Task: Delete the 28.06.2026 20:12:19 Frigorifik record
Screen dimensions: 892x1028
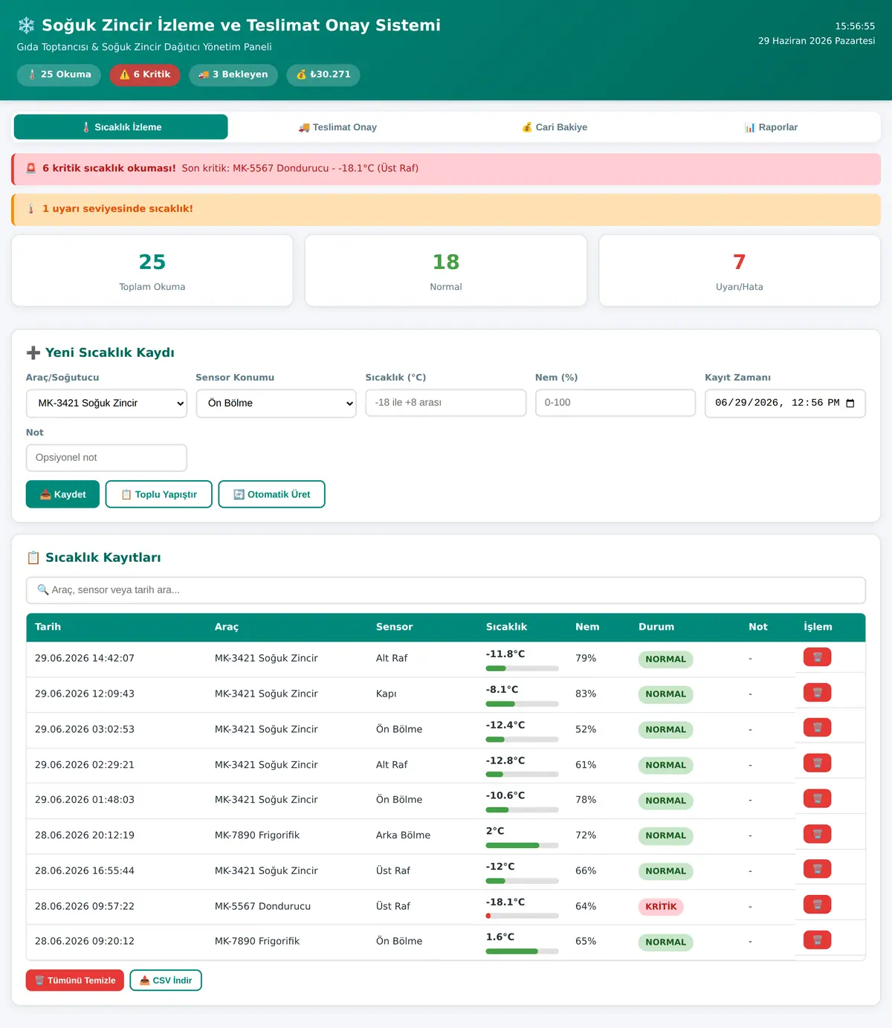Action: point(817,834)
